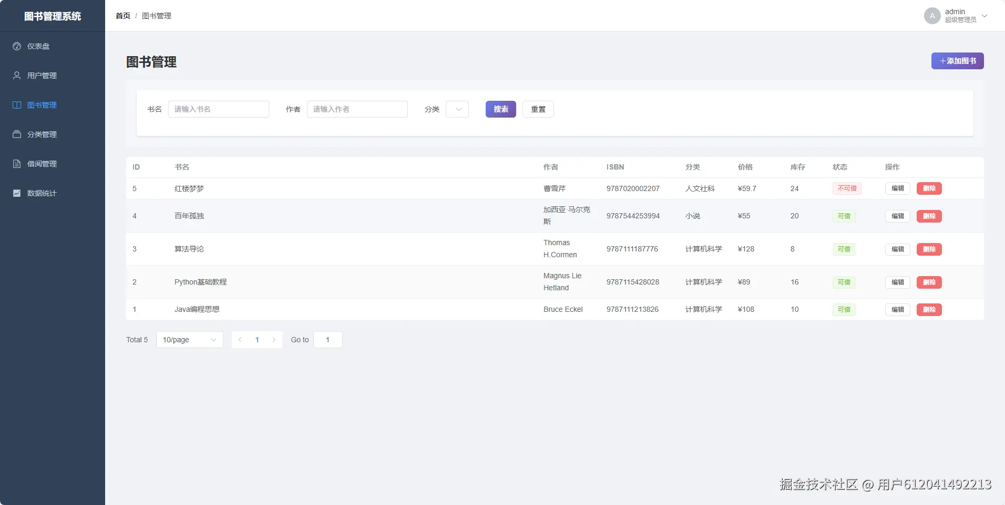Click the price cell ¥59.7

tap(747, 188)
